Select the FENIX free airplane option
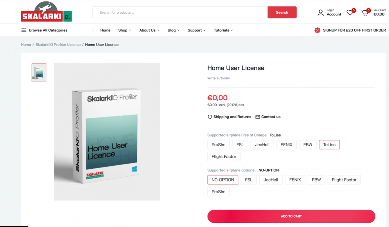 pos(286,145)
